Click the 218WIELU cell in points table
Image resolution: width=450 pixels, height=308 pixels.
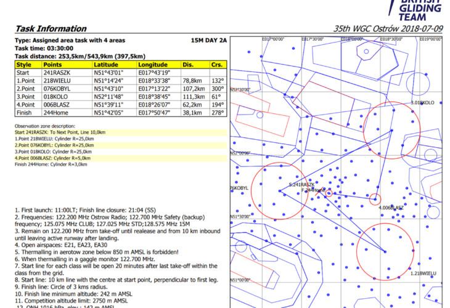(x=57, y=80)
